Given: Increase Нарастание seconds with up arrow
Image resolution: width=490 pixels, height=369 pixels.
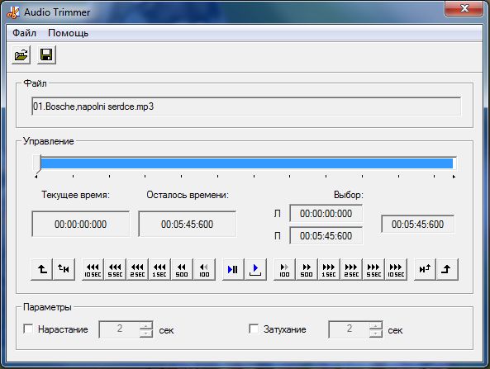Looking at the screenshot, I should (x=146, y=325).
